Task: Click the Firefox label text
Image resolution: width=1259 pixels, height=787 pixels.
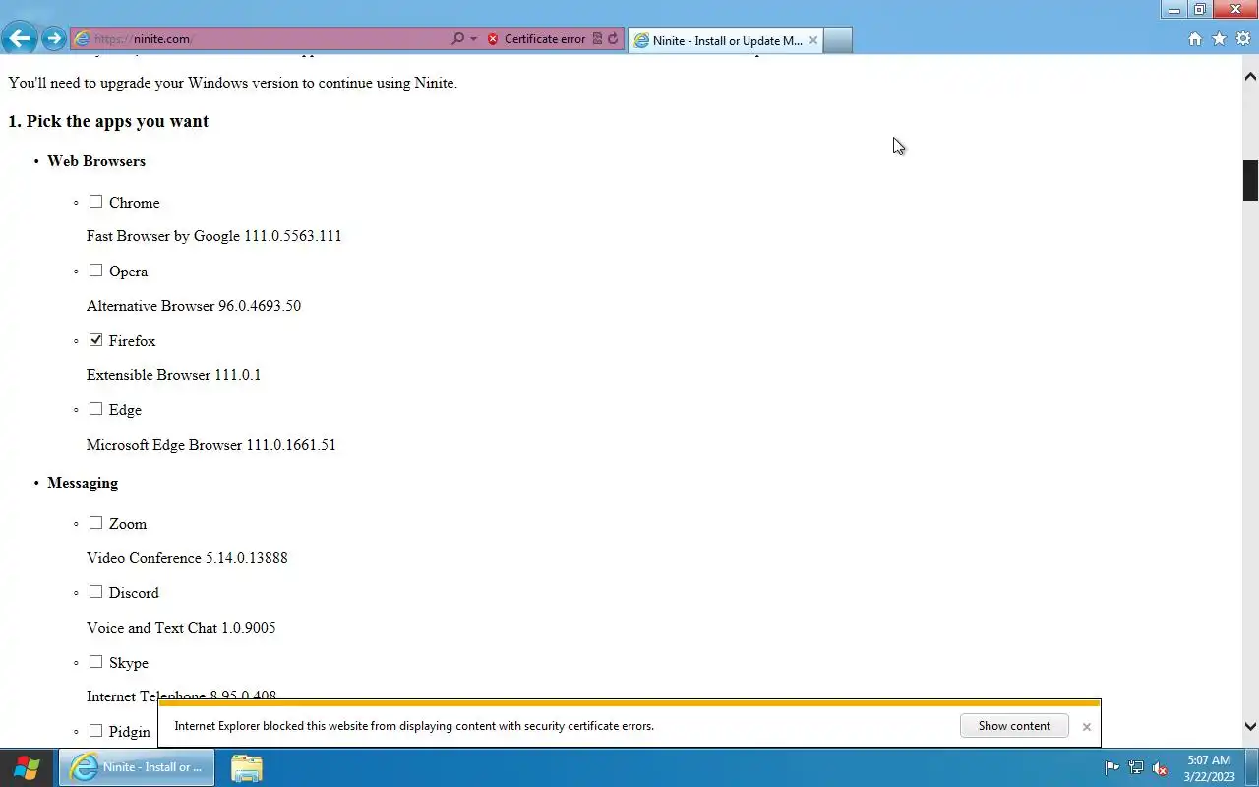Action: (x=132, y=341)
